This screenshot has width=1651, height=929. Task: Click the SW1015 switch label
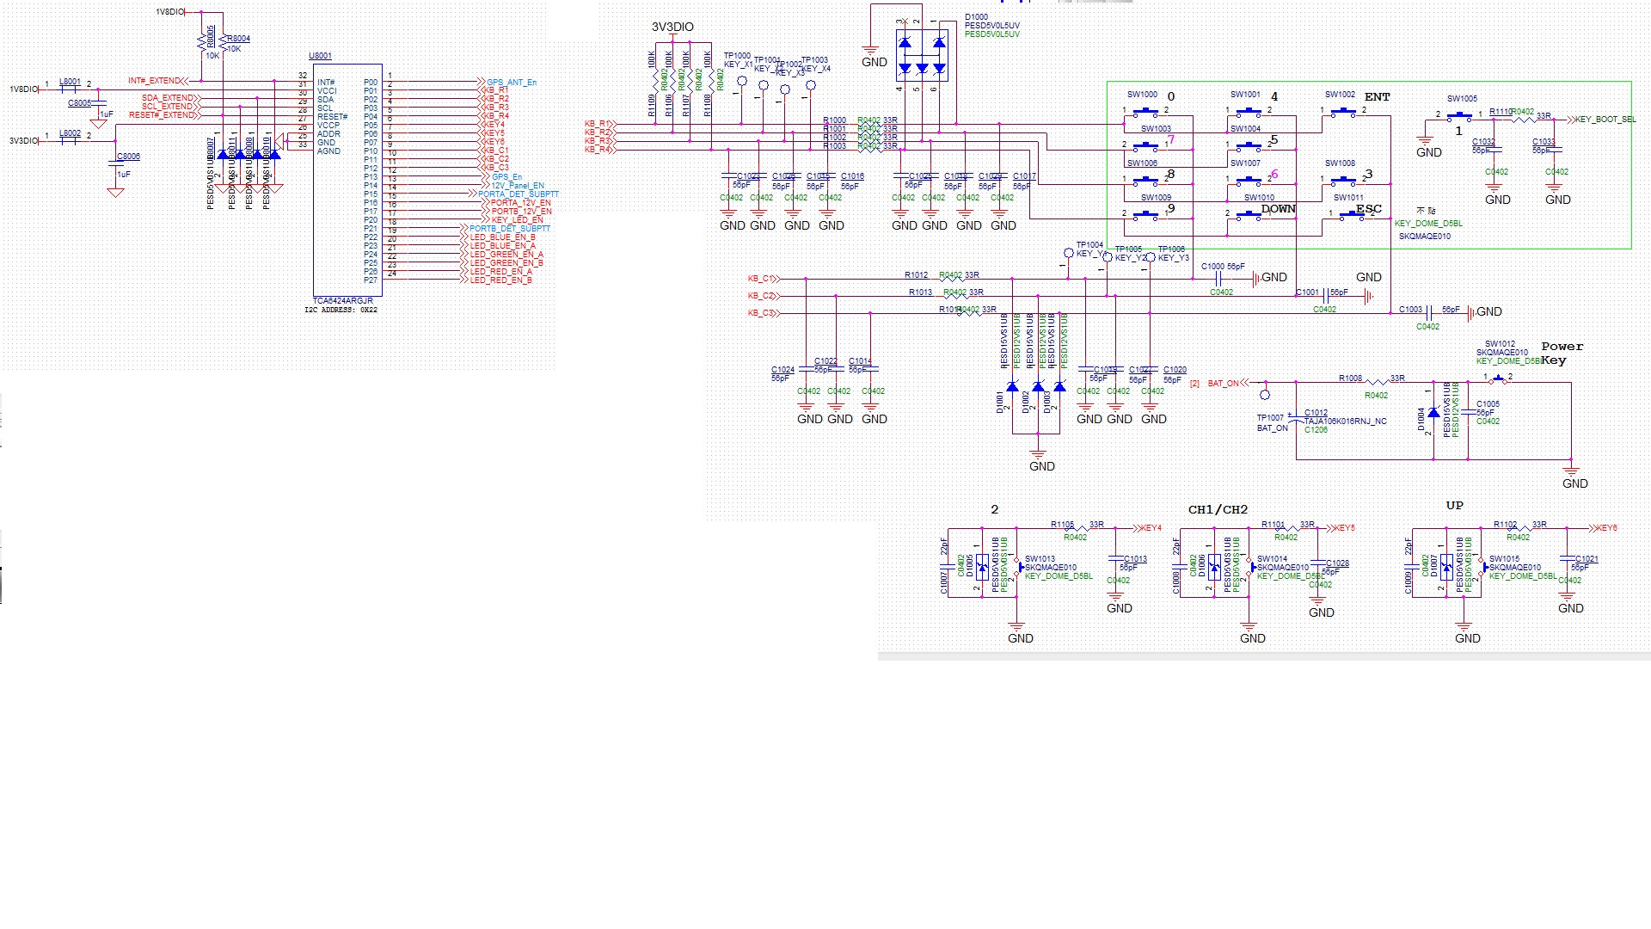pos(1504,559)
